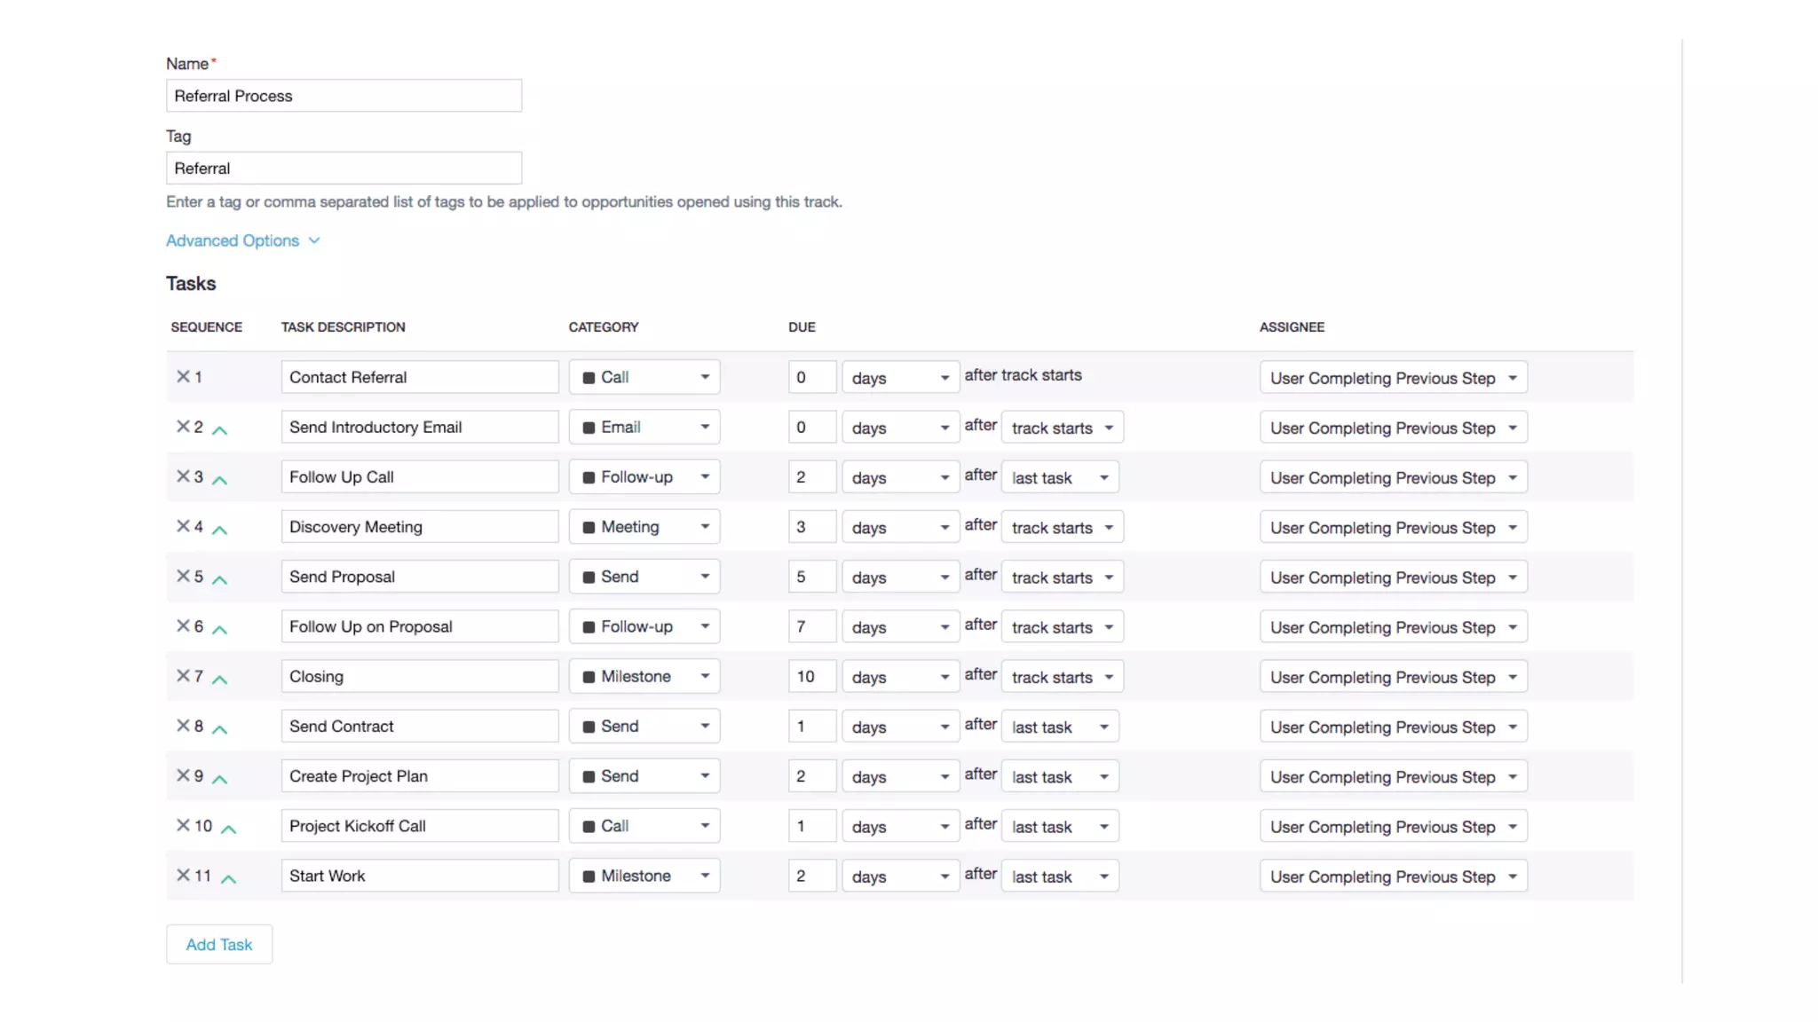The image size is (1818, 1022).
Task: Open the days unit dropdown for Closing
Action: pos(900,677)
